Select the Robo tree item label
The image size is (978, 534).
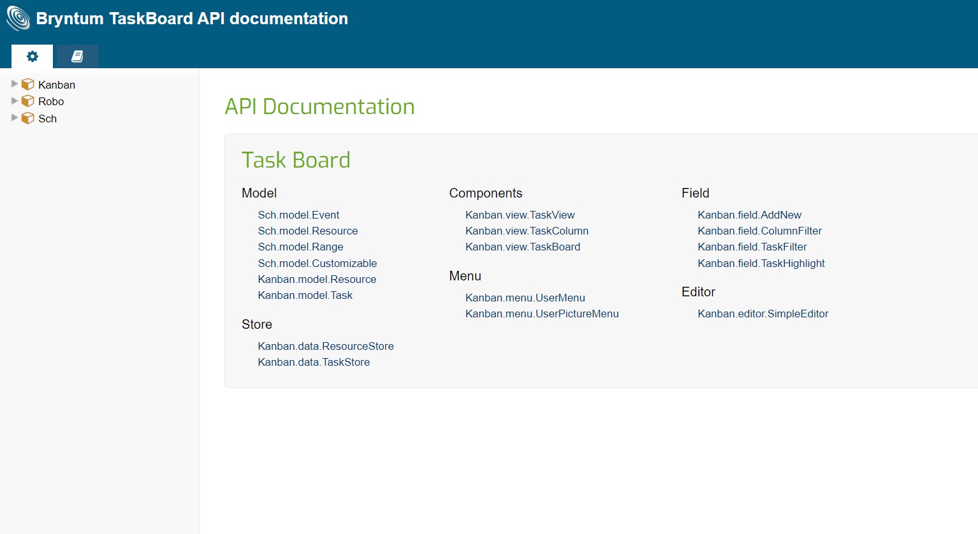coord(51,101)
